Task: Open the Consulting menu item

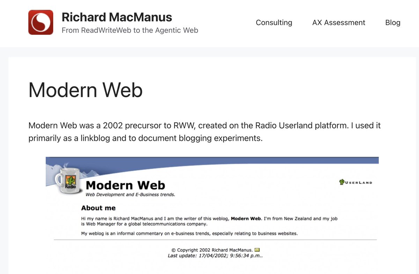Action: [274, 22]
